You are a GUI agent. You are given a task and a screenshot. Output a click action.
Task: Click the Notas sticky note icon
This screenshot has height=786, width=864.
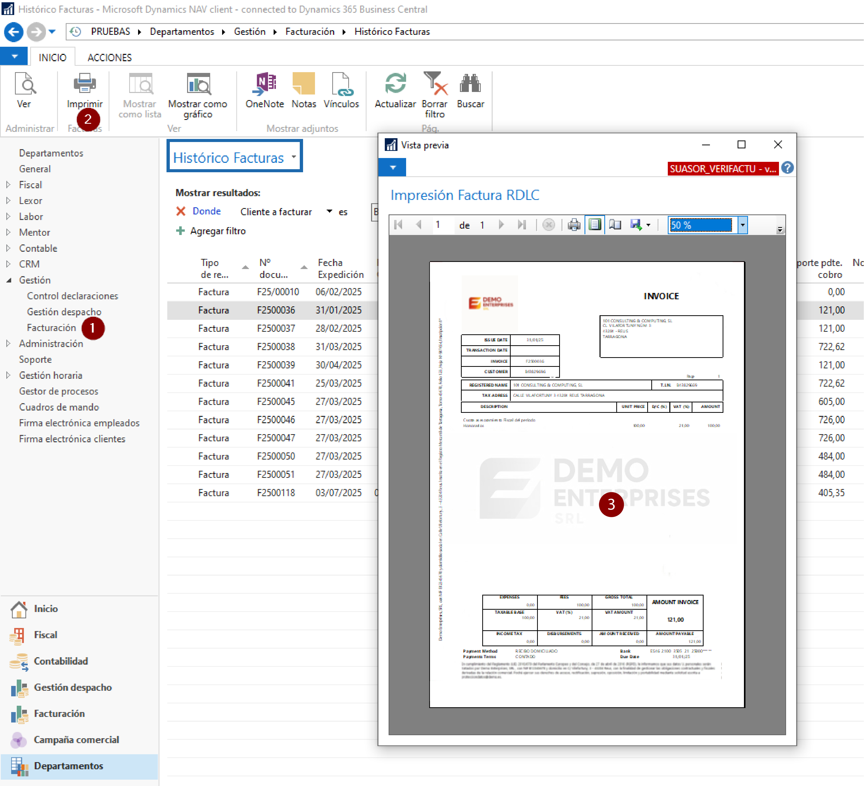303,84
